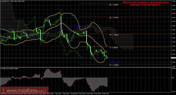
Task: Select the blue forecast line near S1
Action: (x=114, y=61)
